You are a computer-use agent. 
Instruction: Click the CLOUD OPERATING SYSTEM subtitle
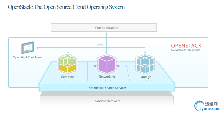[x=185, y=50]
